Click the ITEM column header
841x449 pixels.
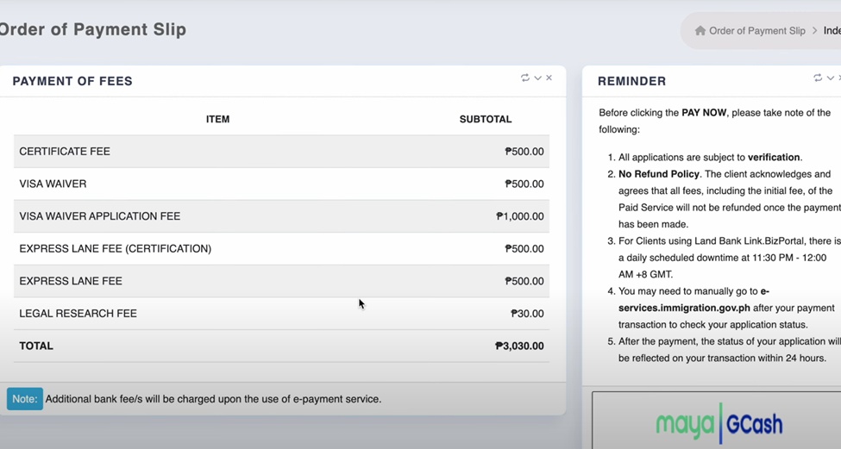(x=217, y=120)
